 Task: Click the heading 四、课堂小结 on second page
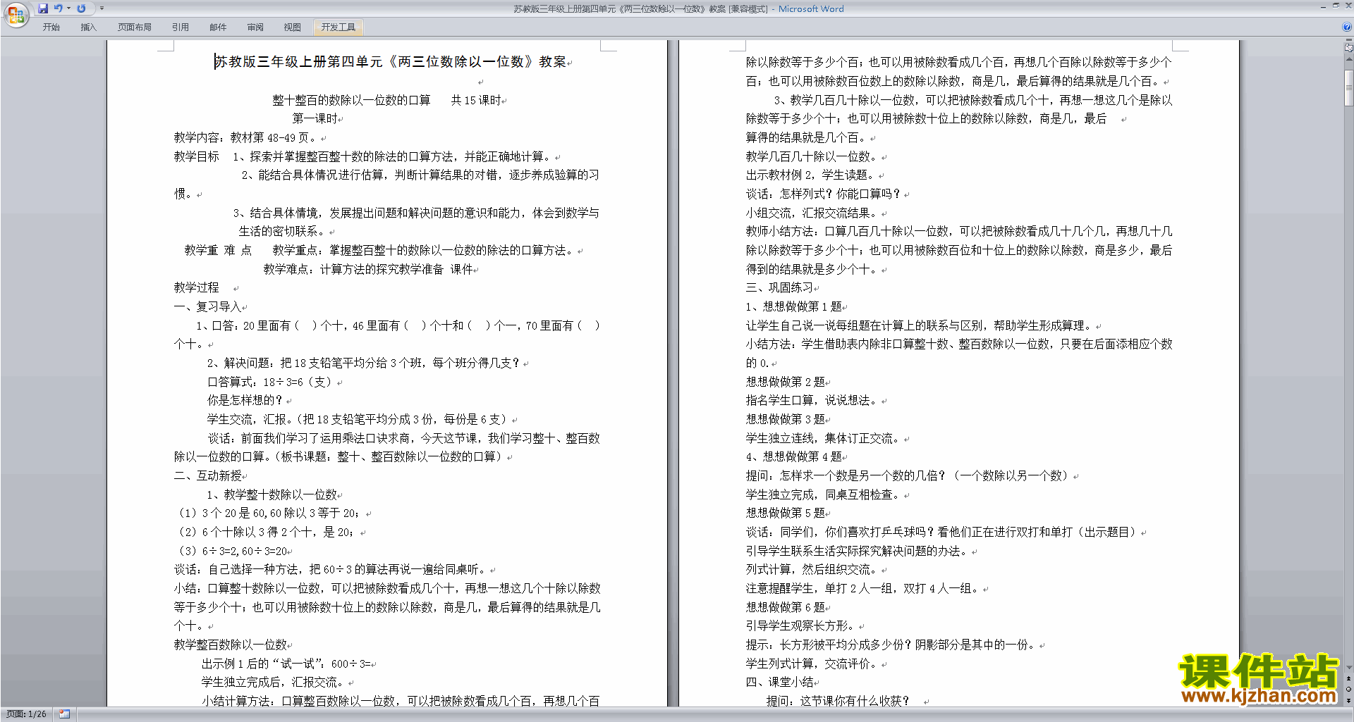coord(779,683)
